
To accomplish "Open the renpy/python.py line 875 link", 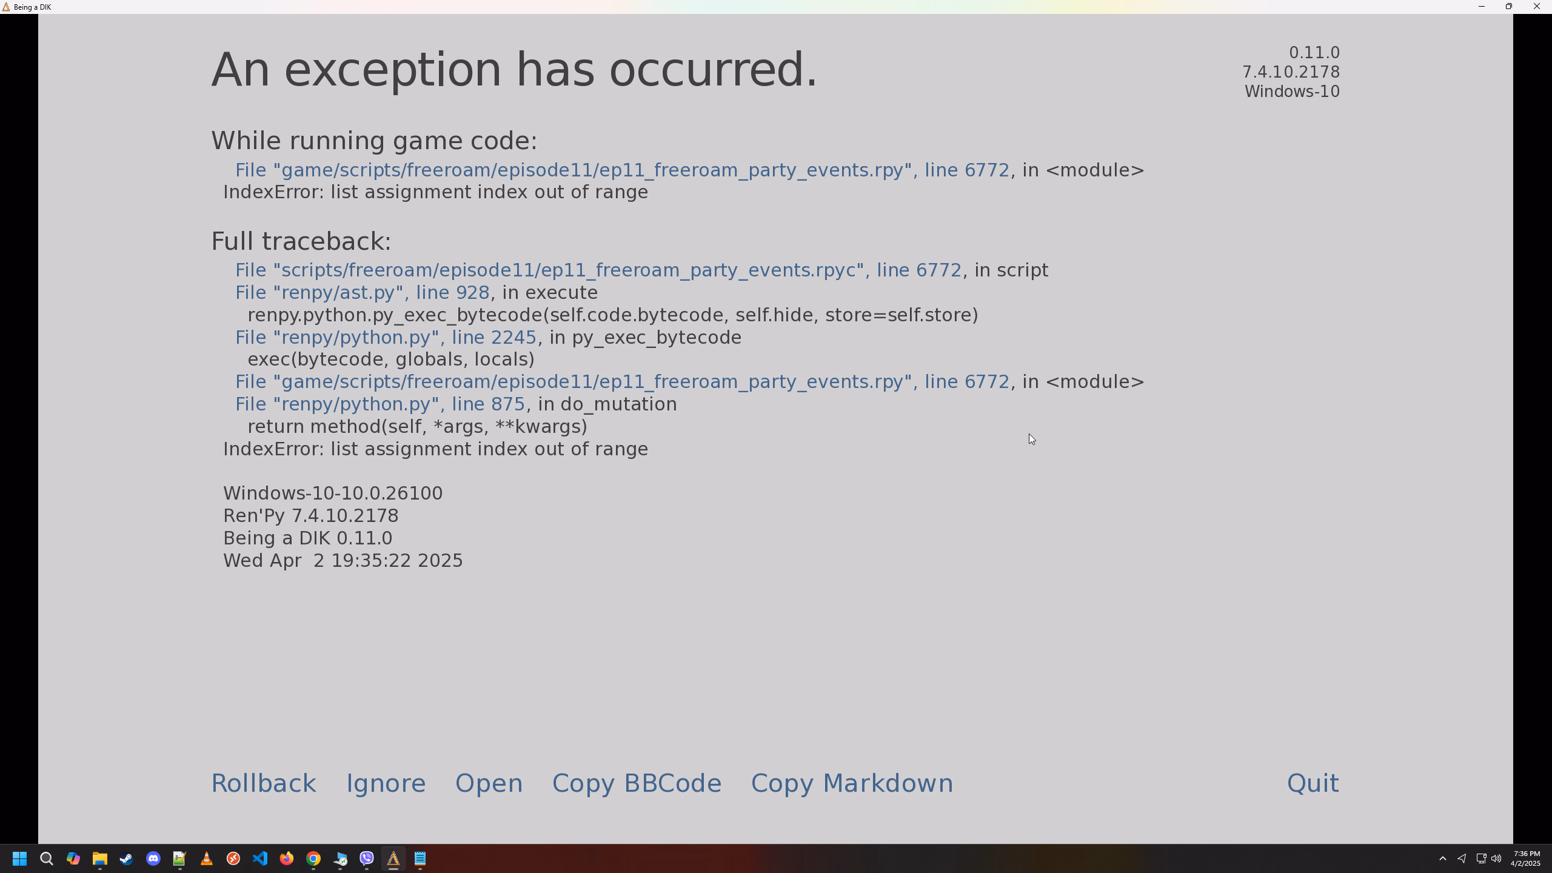I will [380, 404].
